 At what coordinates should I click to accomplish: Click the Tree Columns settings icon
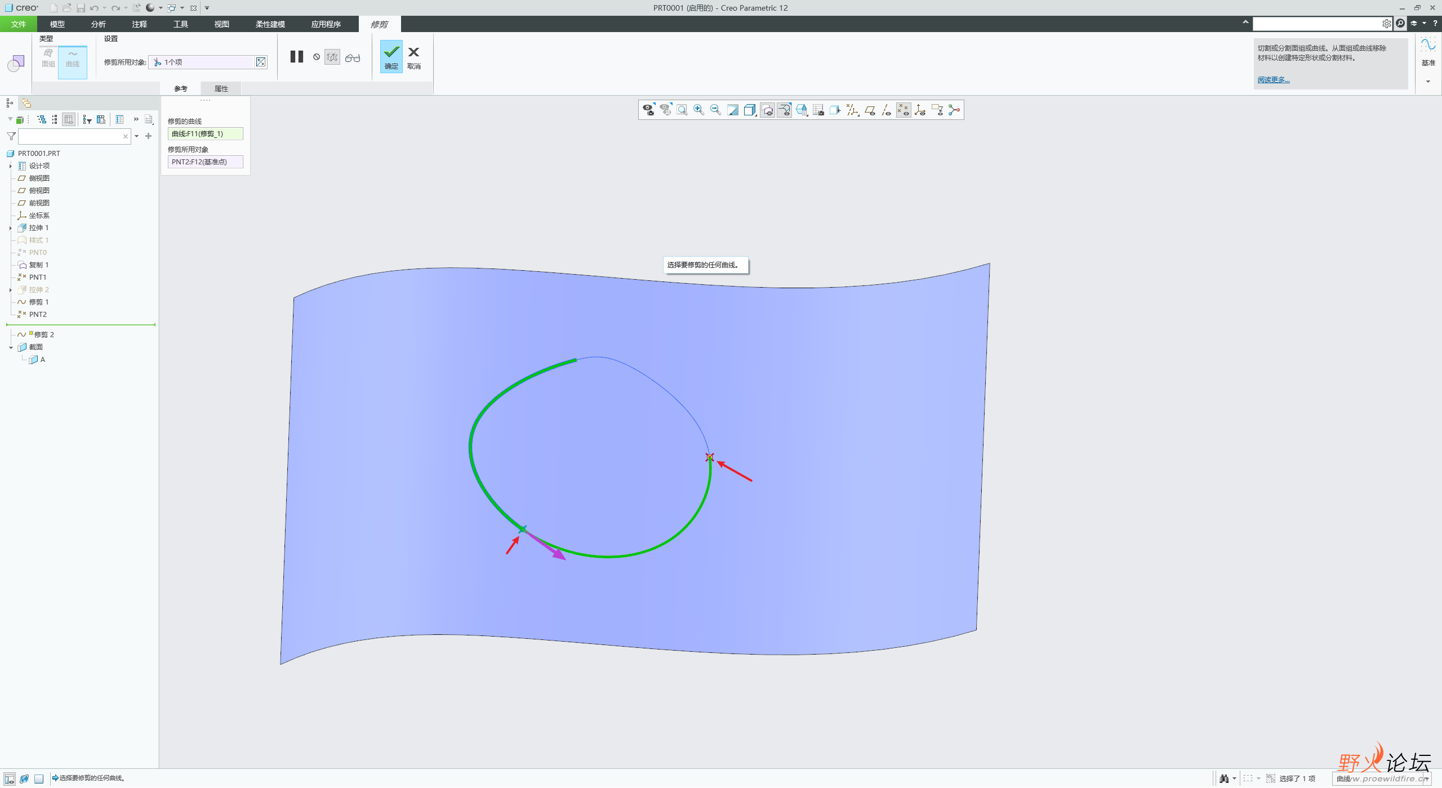tap(101, 119)
